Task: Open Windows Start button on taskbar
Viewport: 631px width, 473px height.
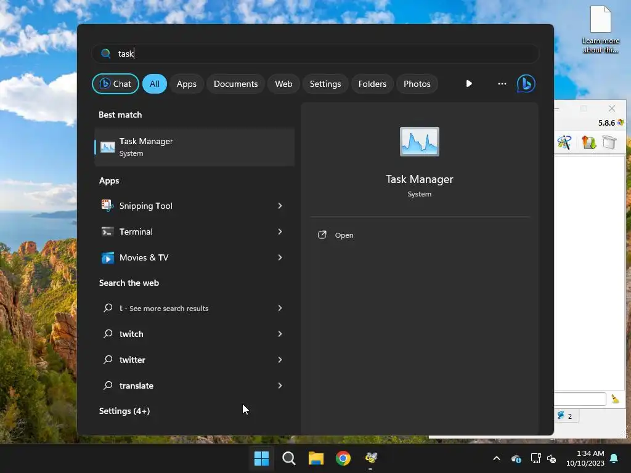Action: pos(261,458)
